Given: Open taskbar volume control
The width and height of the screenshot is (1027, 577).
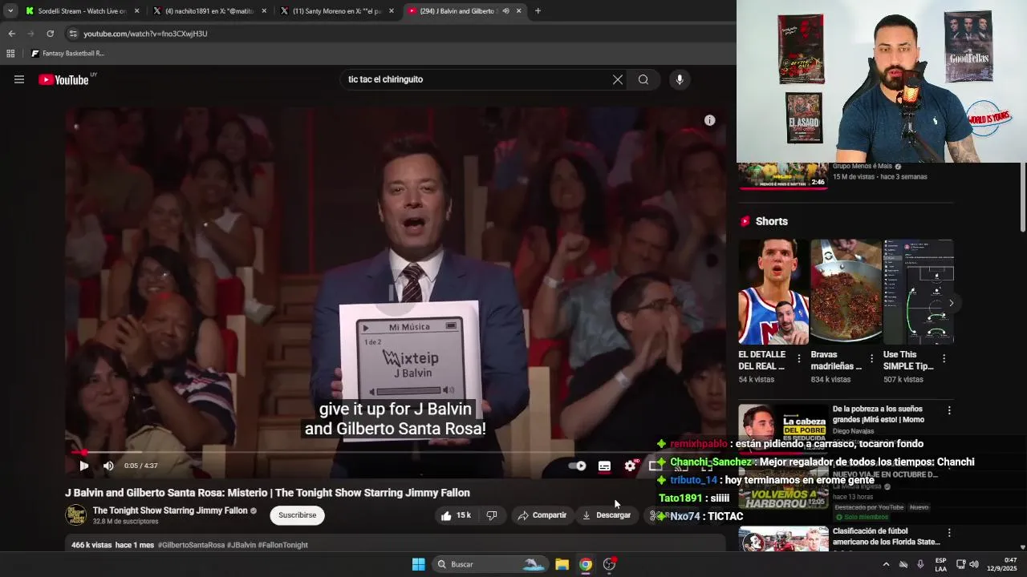Looking at the screenshot, I should coord(973,564).
